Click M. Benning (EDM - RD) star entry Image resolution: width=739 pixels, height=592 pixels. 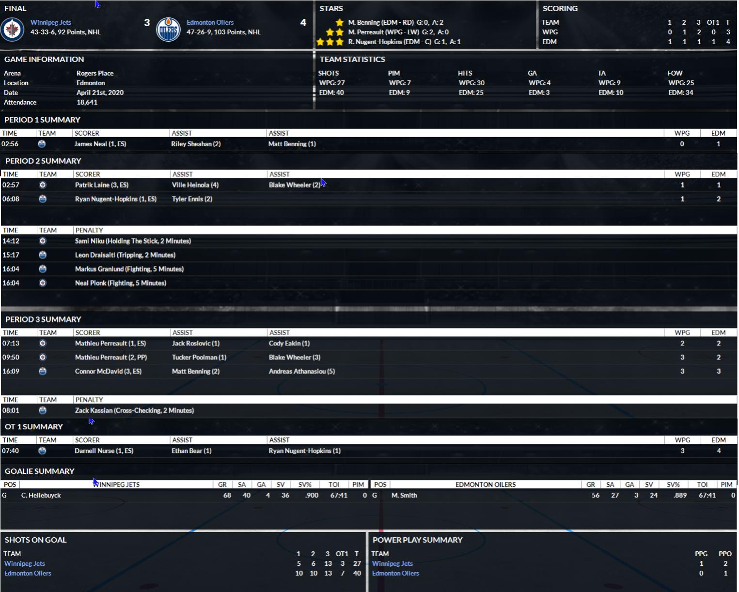click(395, 22)
